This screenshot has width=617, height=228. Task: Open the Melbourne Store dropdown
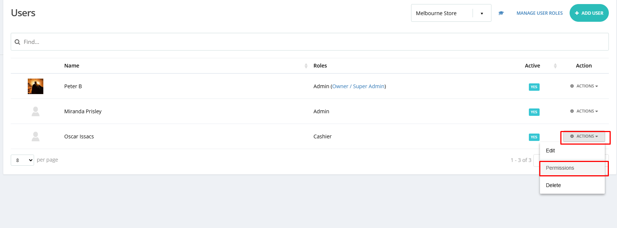point(451,13)
